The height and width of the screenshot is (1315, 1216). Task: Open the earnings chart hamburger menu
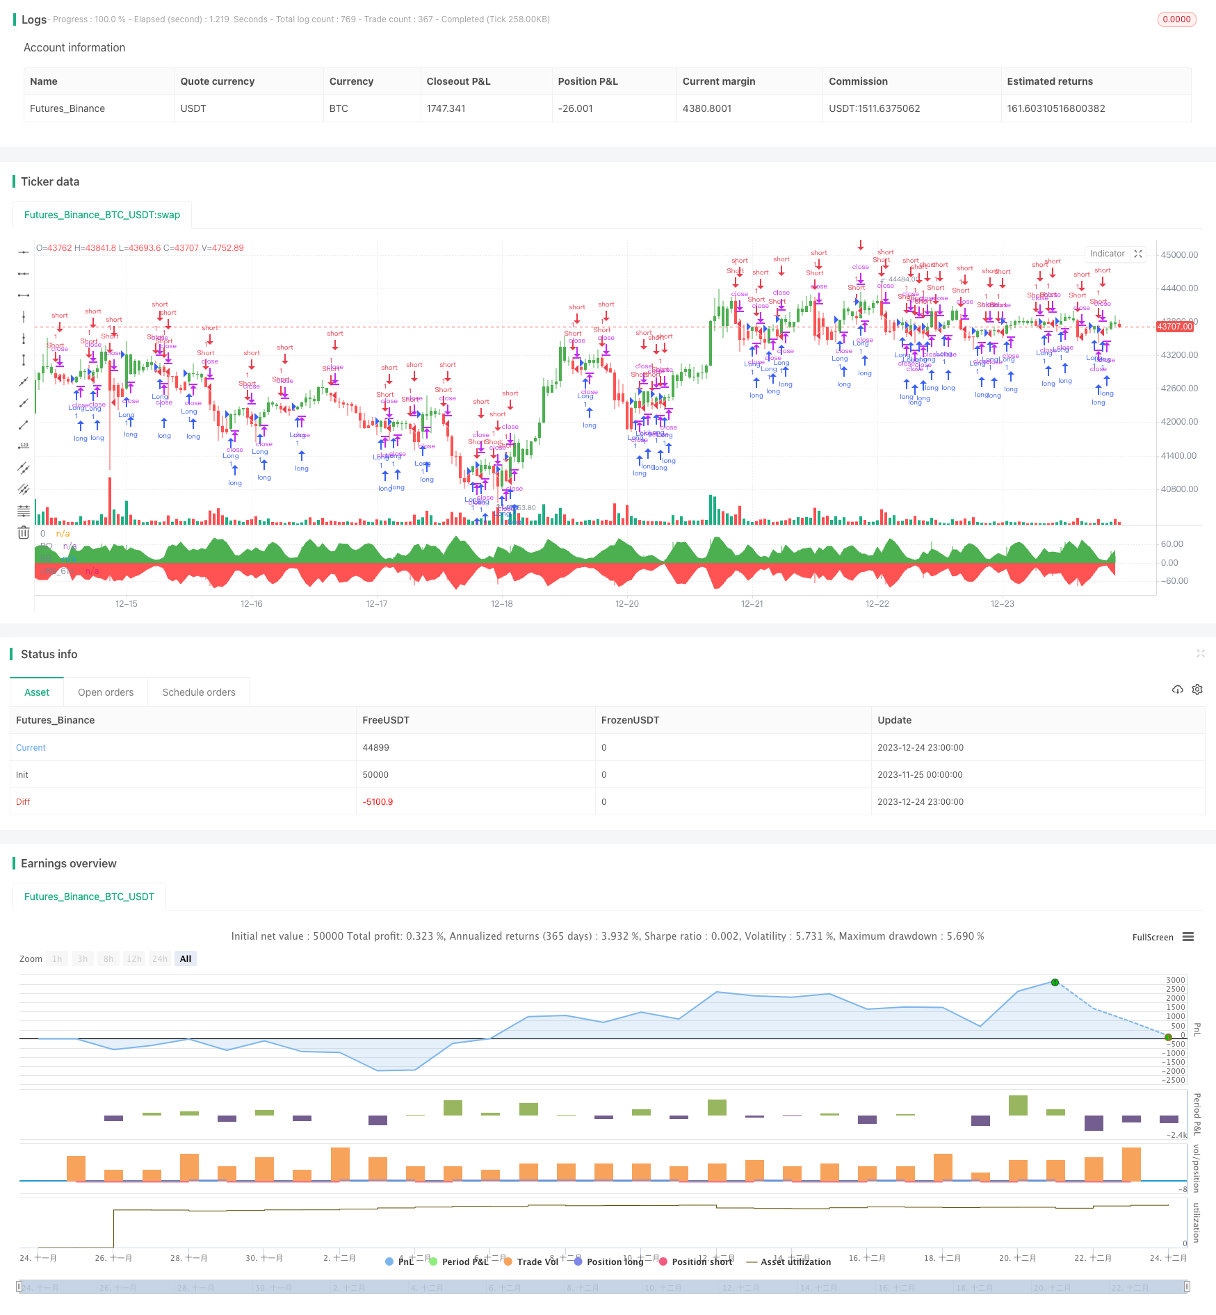[1188, 937]
